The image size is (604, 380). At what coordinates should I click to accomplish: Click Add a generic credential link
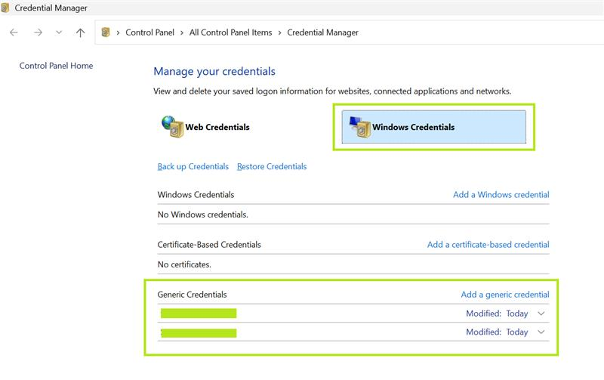[x=505, y=295]
